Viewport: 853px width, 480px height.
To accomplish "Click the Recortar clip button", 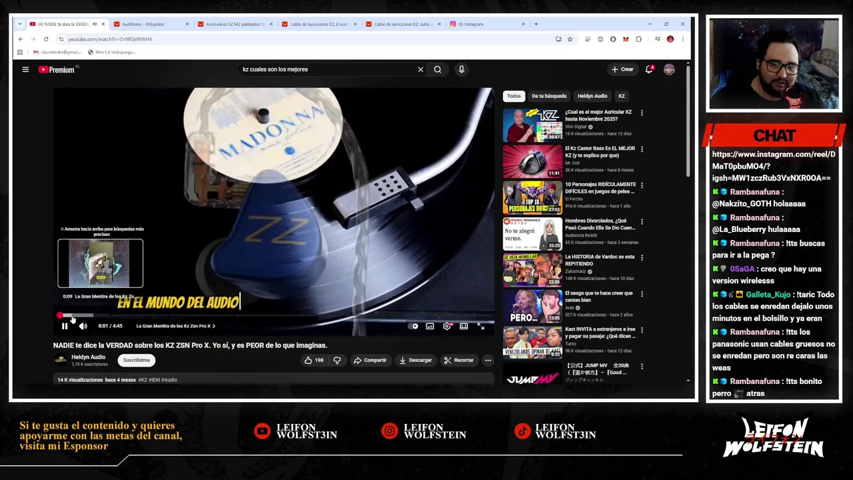I will click(x=458, y=360).
